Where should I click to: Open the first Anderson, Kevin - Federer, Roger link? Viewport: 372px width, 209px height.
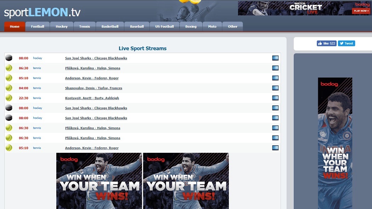tap(92, 78)
